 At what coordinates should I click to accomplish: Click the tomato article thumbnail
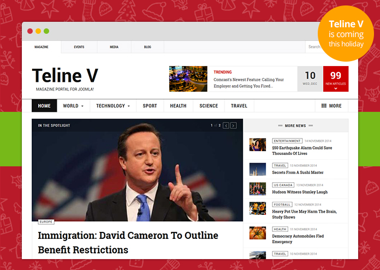point(258,233)
